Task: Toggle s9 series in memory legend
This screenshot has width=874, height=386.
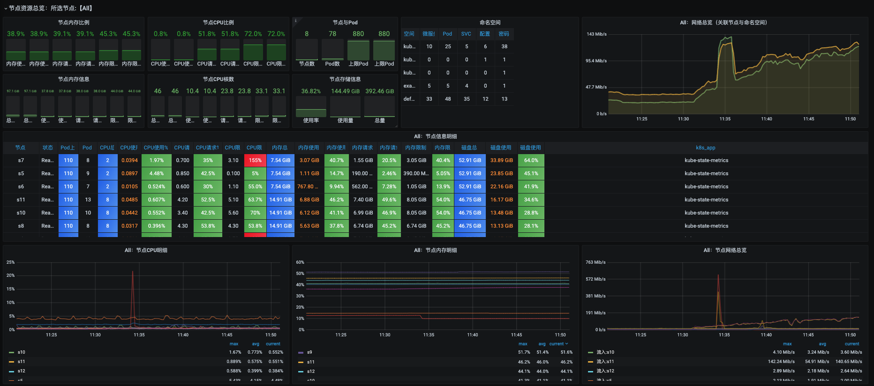Action: coord(309,352)
